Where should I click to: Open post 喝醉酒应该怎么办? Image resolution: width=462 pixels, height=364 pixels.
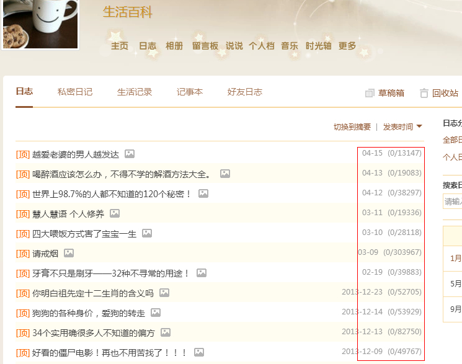click(121, 174)
